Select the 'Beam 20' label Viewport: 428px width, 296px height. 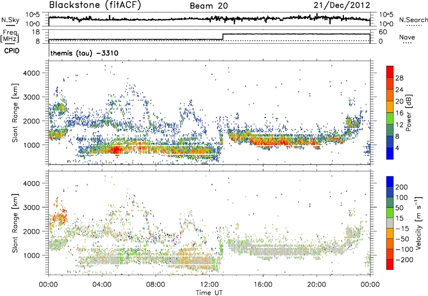(x=209, y=6)
